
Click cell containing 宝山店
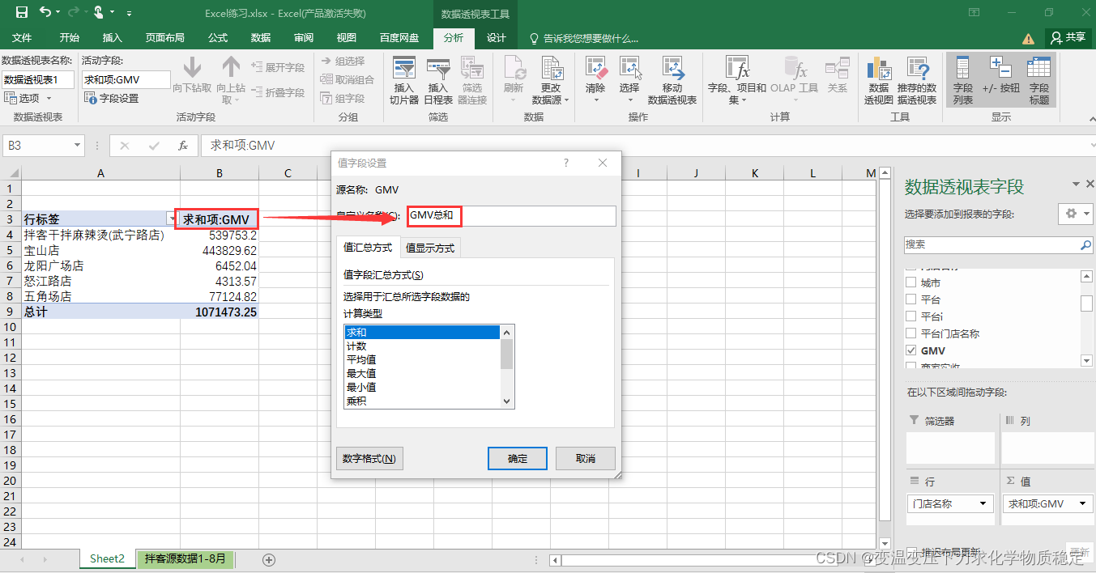(x=100, y=251)
